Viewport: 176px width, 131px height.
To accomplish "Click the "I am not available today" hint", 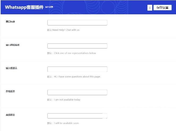I will [x=64, y=100].
